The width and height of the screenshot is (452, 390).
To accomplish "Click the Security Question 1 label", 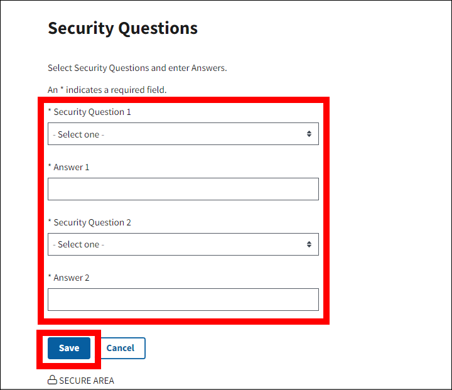I will [92, 112].
